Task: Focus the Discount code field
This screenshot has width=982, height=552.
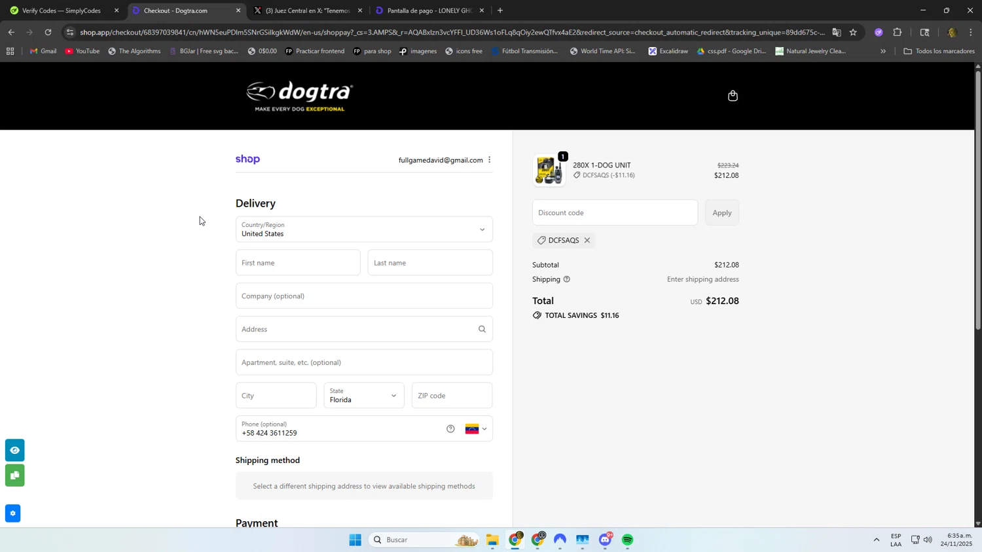Action: (615, 213)
